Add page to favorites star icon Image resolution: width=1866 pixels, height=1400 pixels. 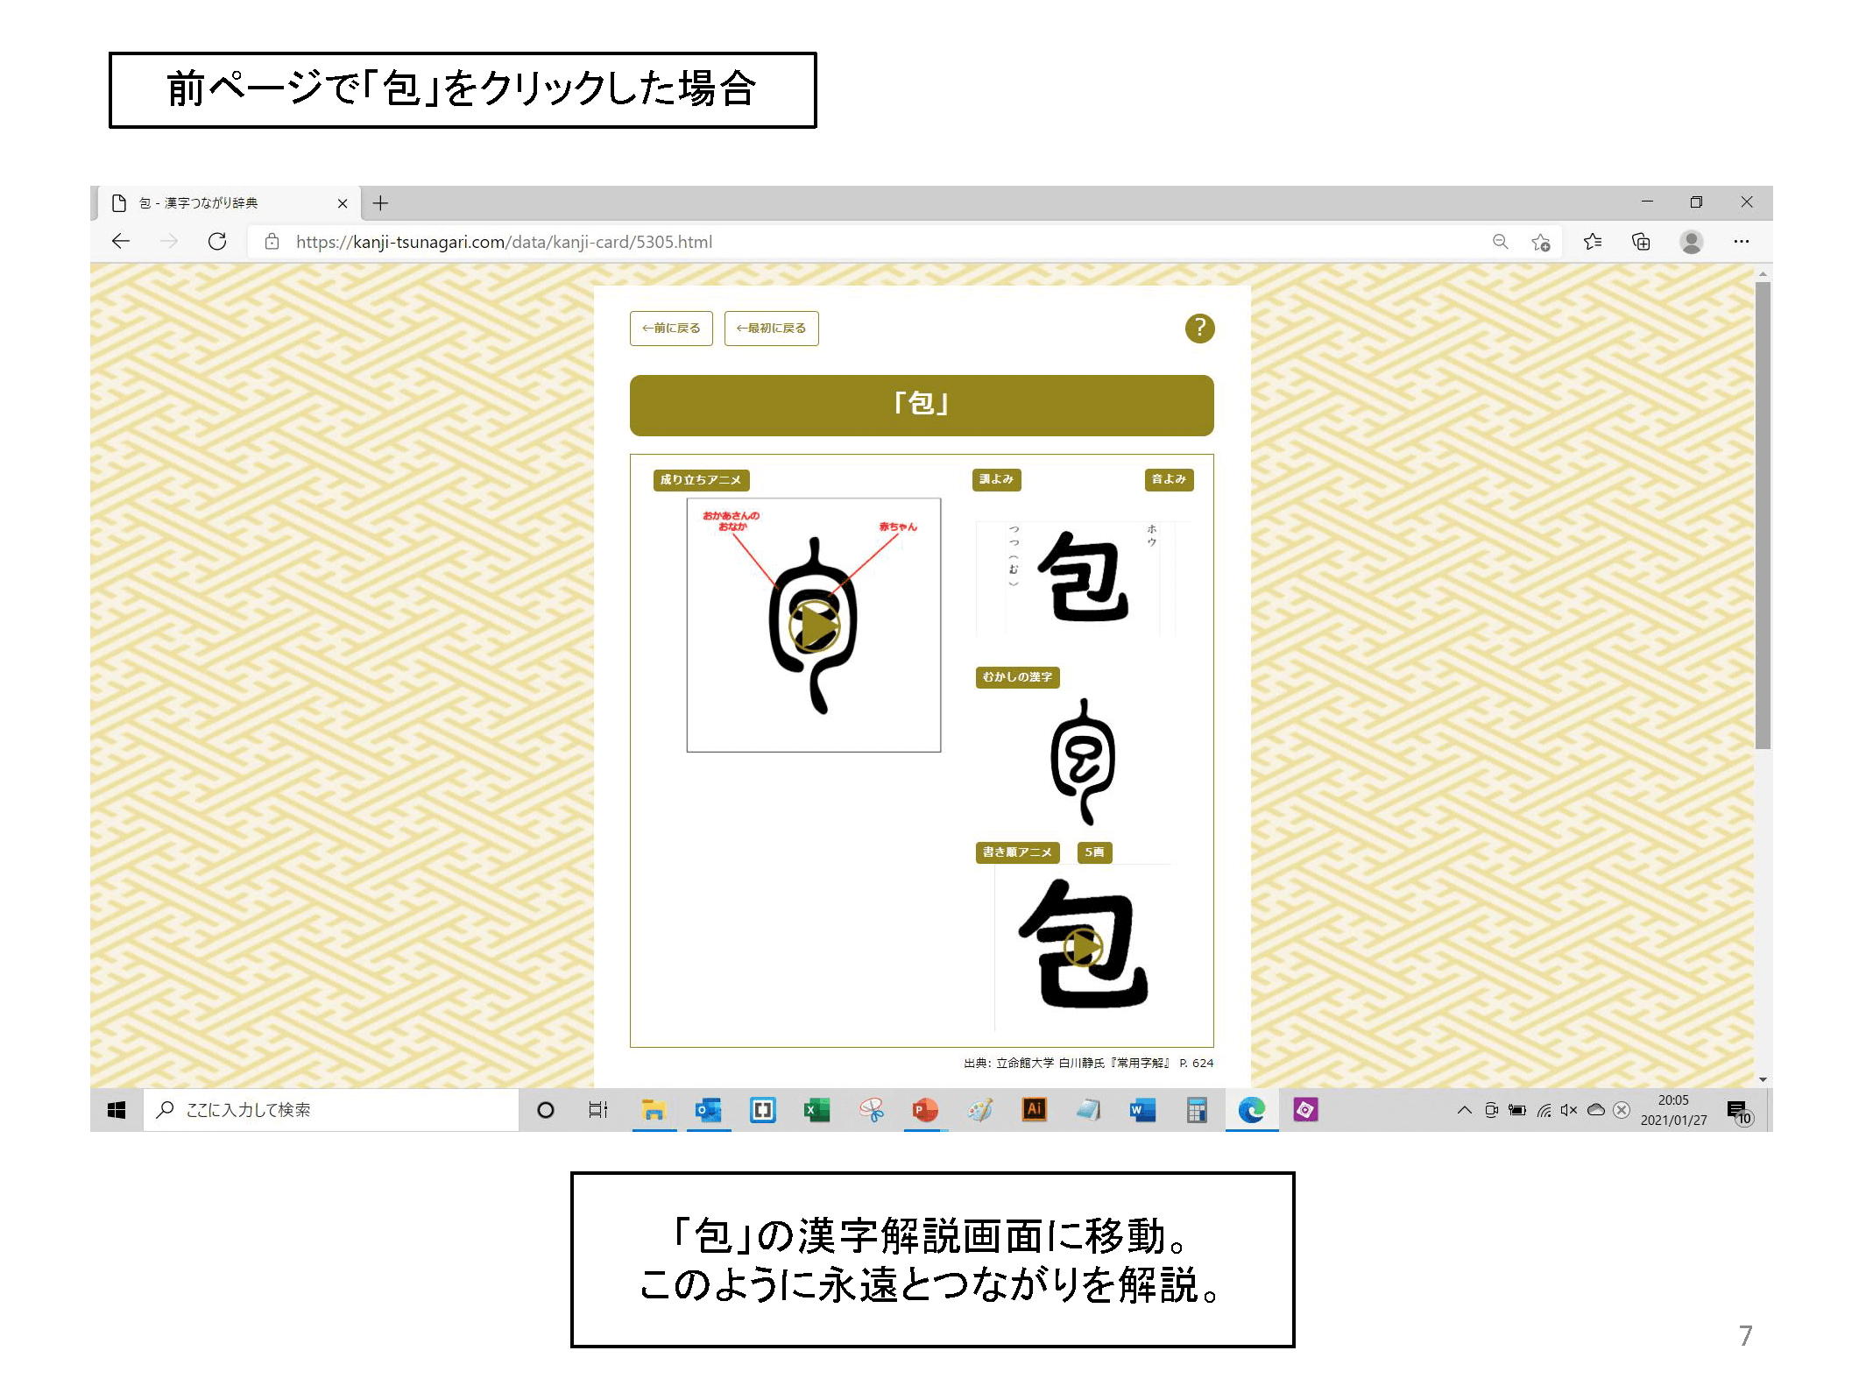coord(1540,243)
